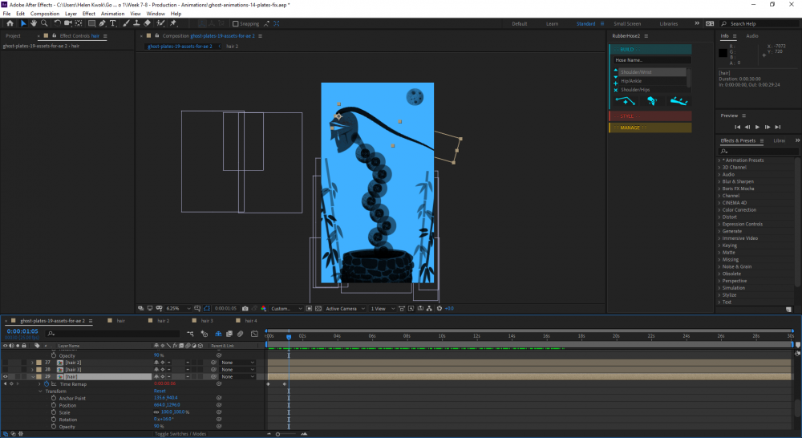Take a snapshot with the camera icon

245,309
